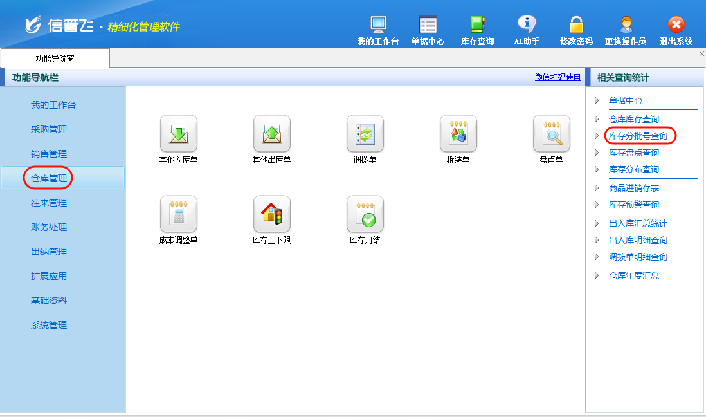The width and height of the screenshot is (706, 417).
Task: Open the 库存月结 icon
Action: click(x=365, y=214)
